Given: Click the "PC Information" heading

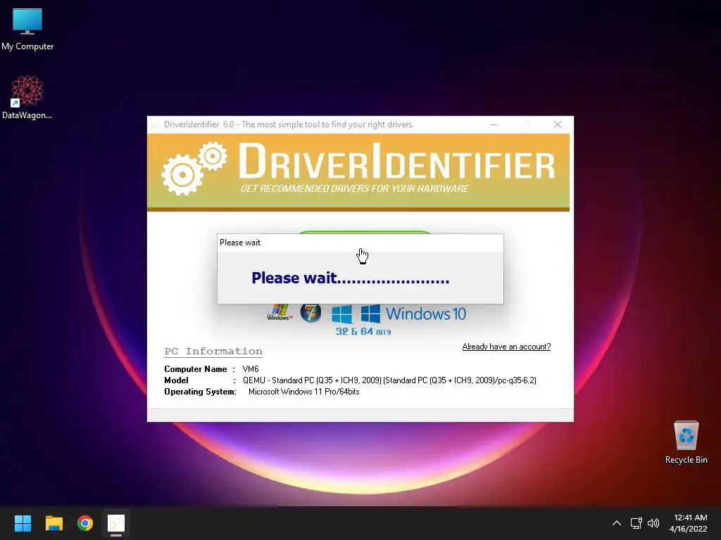Looking at the screenshot, I should tap(213, 352).
